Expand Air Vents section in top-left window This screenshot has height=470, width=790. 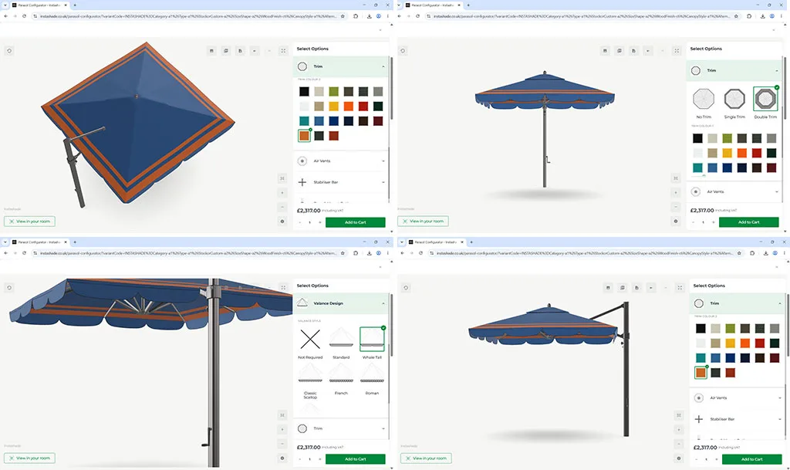[x=341, y=161]
